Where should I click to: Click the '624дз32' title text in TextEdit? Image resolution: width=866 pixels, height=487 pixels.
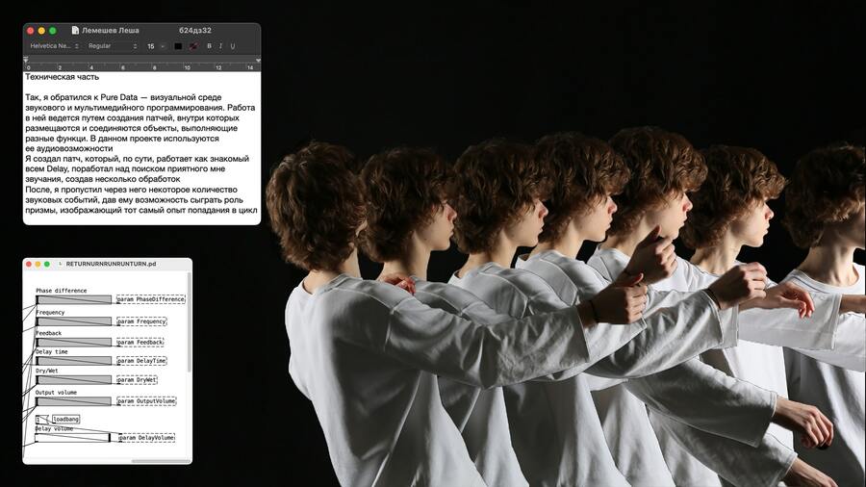195,31
